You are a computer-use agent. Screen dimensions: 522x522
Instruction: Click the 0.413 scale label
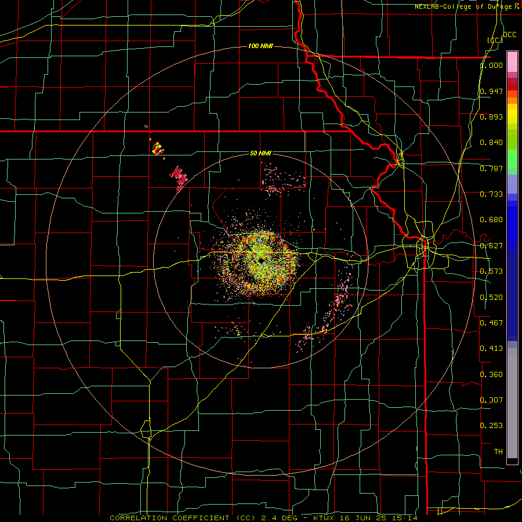(x=491, y=349)
